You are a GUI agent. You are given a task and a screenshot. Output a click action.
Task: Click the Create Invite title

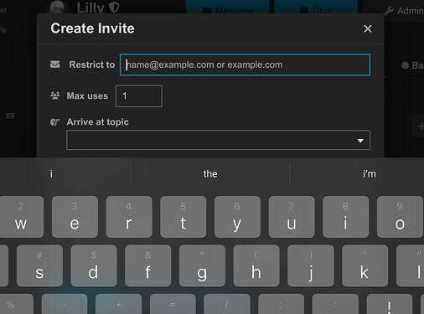(x=92, y=28)
